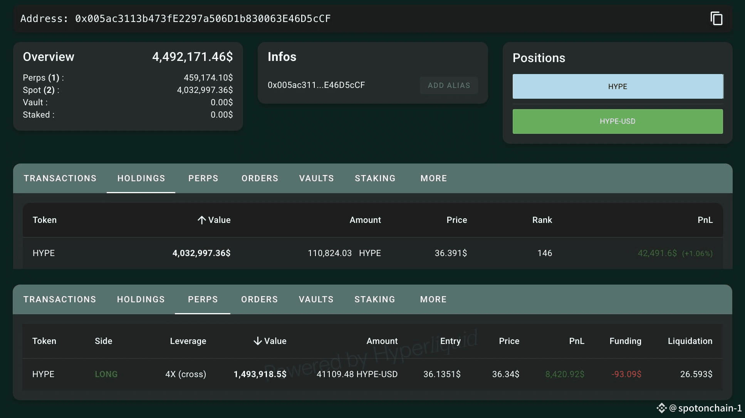Switch to HOLDINGS tab in upper panel
Image resolution: width=745 pixels, height=418 pixels.
141,179
